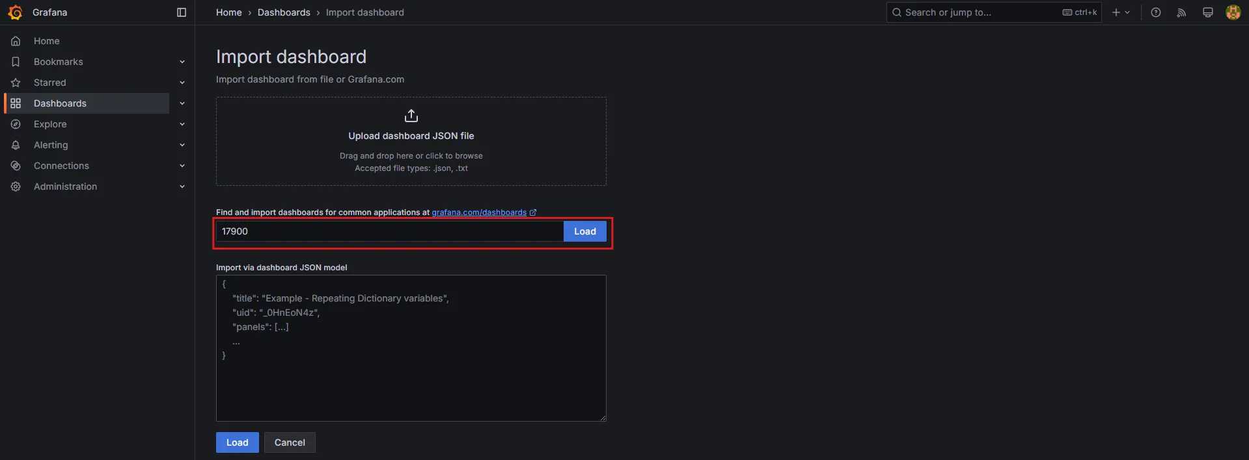
Task: Click the JSON textarea resize handle
Action: [x=603, y=418]
